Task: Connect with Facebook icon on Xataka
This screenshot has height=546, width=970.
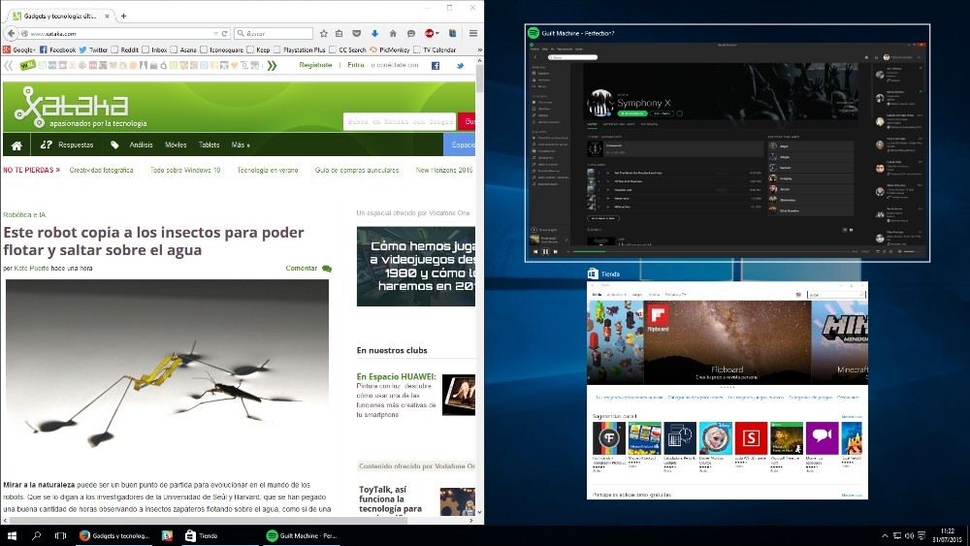Action: 436,66
